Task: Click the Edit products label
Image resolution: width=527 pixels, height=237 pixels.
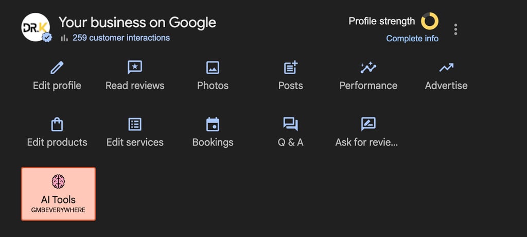Action: (x=57, y=142)
